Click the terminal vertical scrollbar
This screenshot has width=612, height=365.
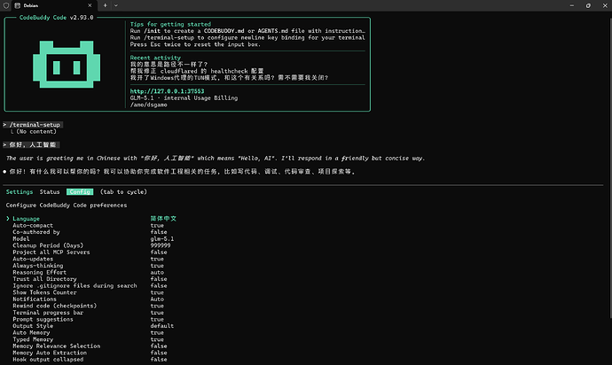point(609,167)
